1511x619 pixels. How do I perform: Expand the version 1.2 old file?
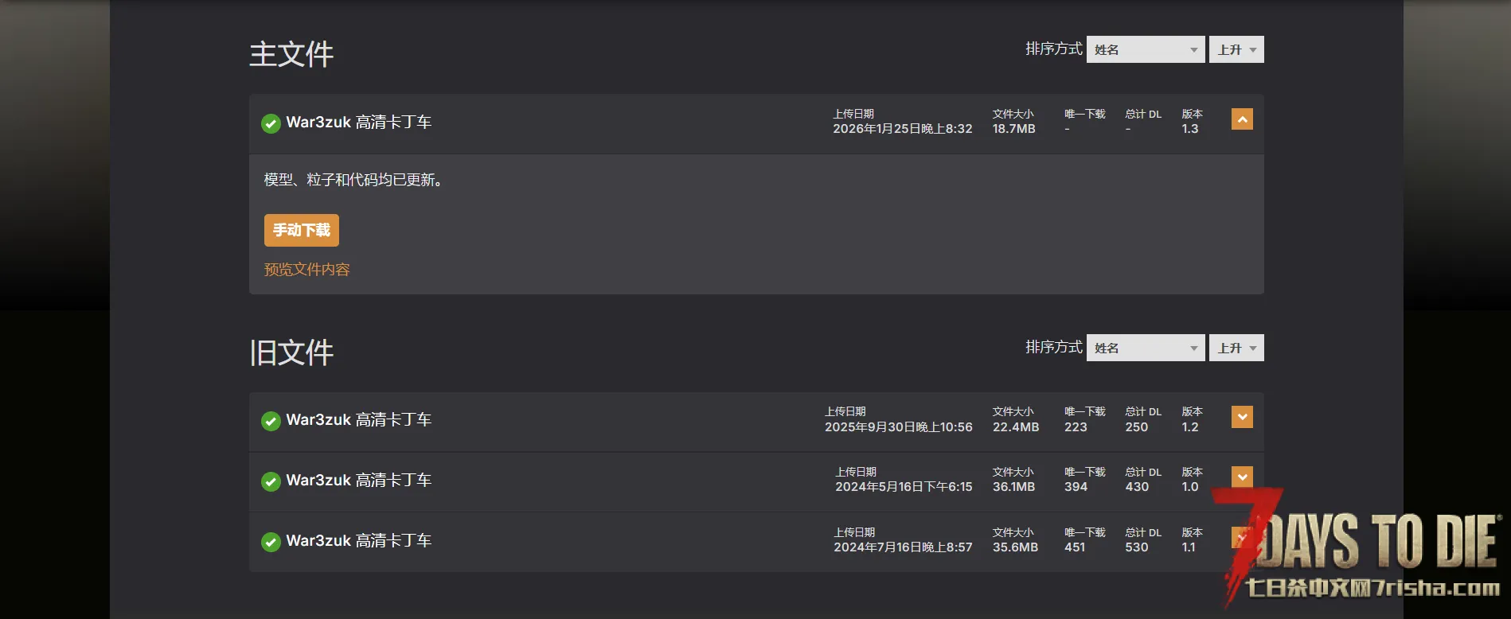pos(1242,417)
